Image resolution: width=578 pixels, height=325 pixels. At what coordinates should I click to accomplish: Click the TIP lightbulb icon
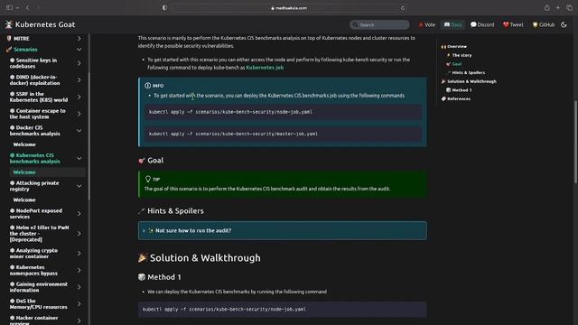(148, 179)
